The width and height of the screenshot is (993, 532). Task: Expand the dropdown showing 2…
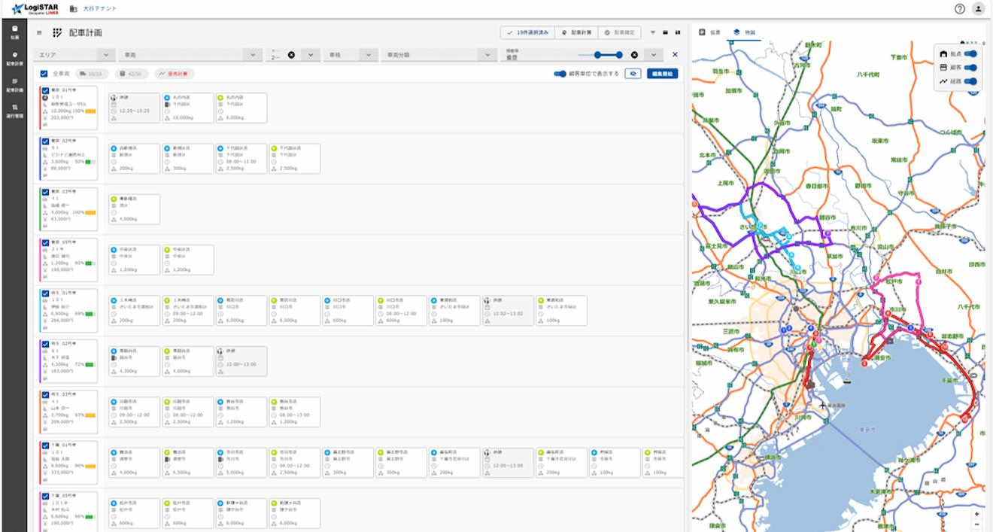click(x=310, y=55)
